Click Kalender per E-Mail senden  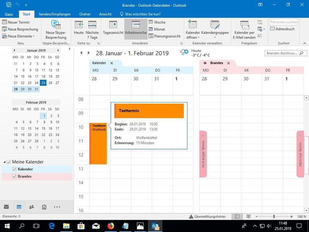244,30
